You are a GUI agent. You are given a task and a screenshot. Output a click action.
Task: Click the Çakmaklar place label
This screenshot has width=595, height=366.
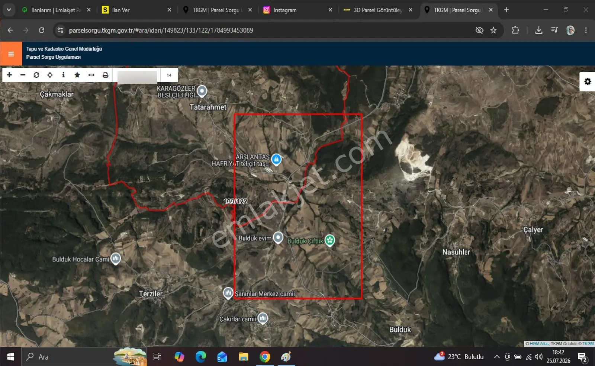coord(57,94)
